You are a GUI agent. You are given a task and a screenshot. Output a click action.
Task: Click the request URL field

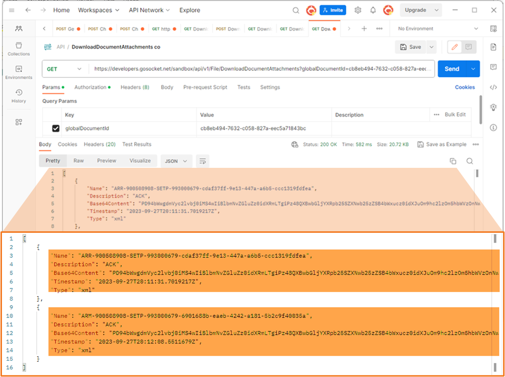click(262, 69)
